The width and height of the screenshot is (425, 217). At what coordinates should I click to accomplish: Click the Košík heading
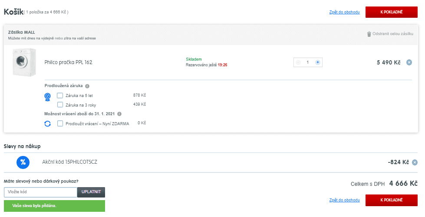point(13,12)
